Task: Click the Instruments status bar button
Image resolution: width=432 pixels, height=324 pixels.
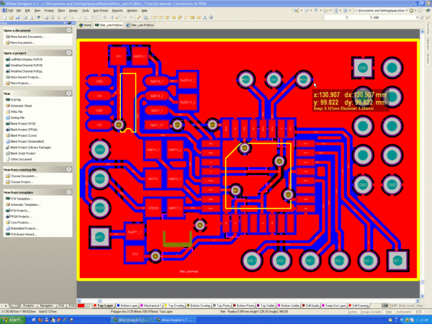Action: (x=404, y=312)
